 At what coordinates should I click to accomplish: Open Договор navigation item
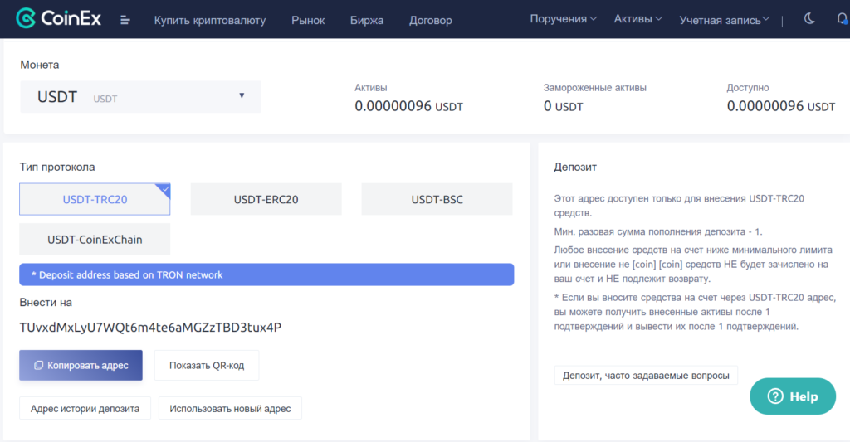[431, 20]
